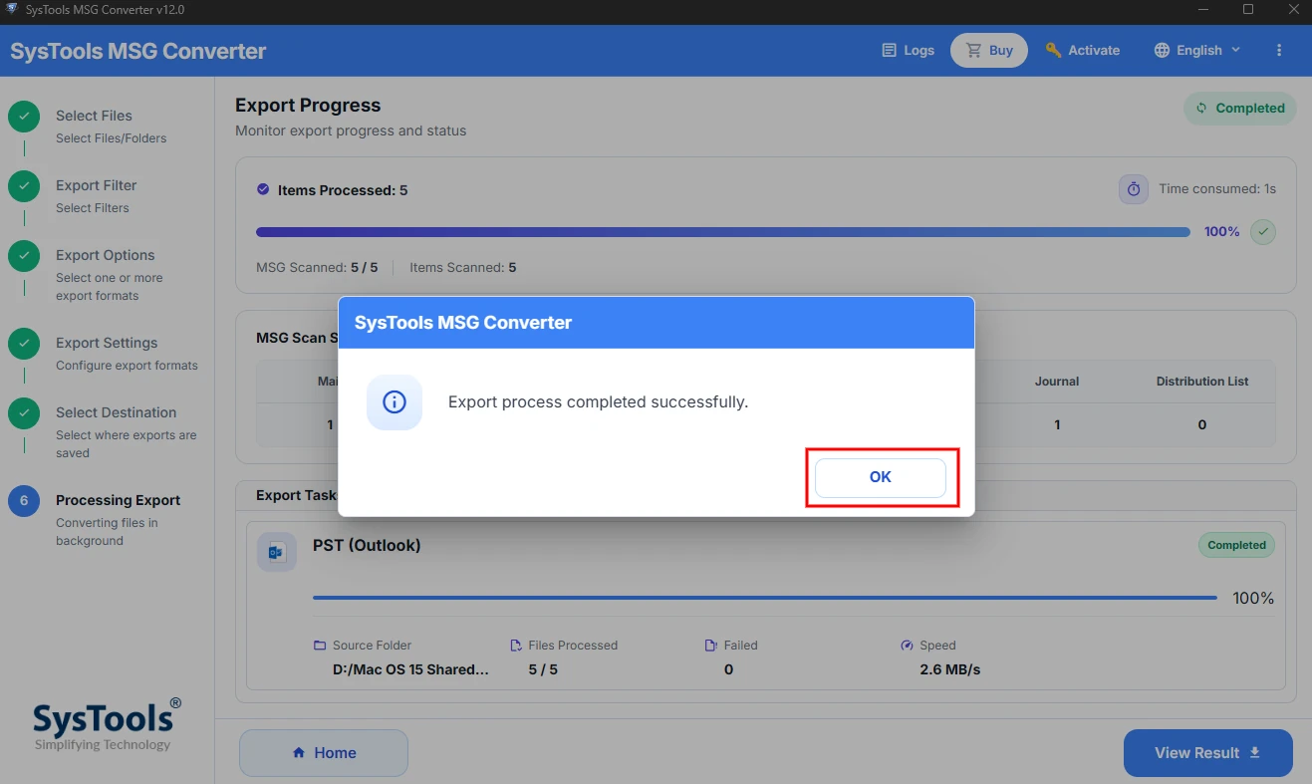Click the Speed value '2.6 MB/s'
1312x784 pixels.
pyautogui.click(x=950, y=669)
